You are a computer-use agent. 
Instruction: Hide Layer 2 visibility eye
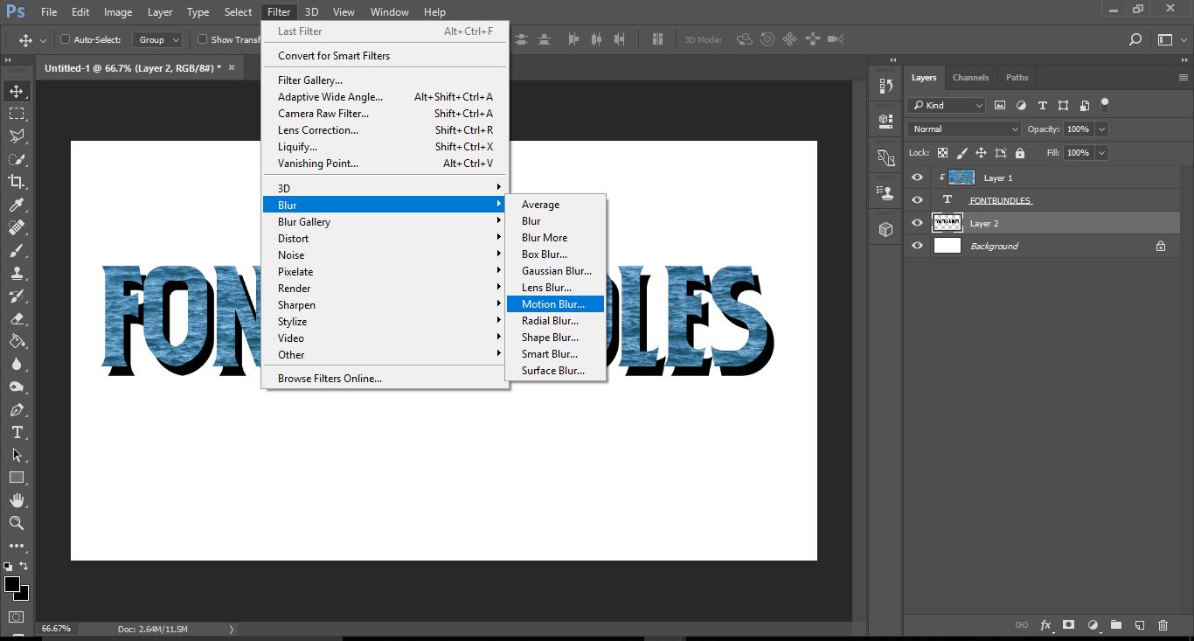click(917, 223)
